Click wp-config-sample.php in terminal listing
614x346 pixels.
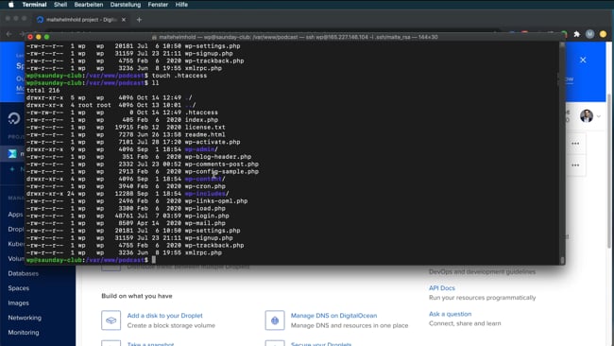pyautogui.click(x=222, y=172)
